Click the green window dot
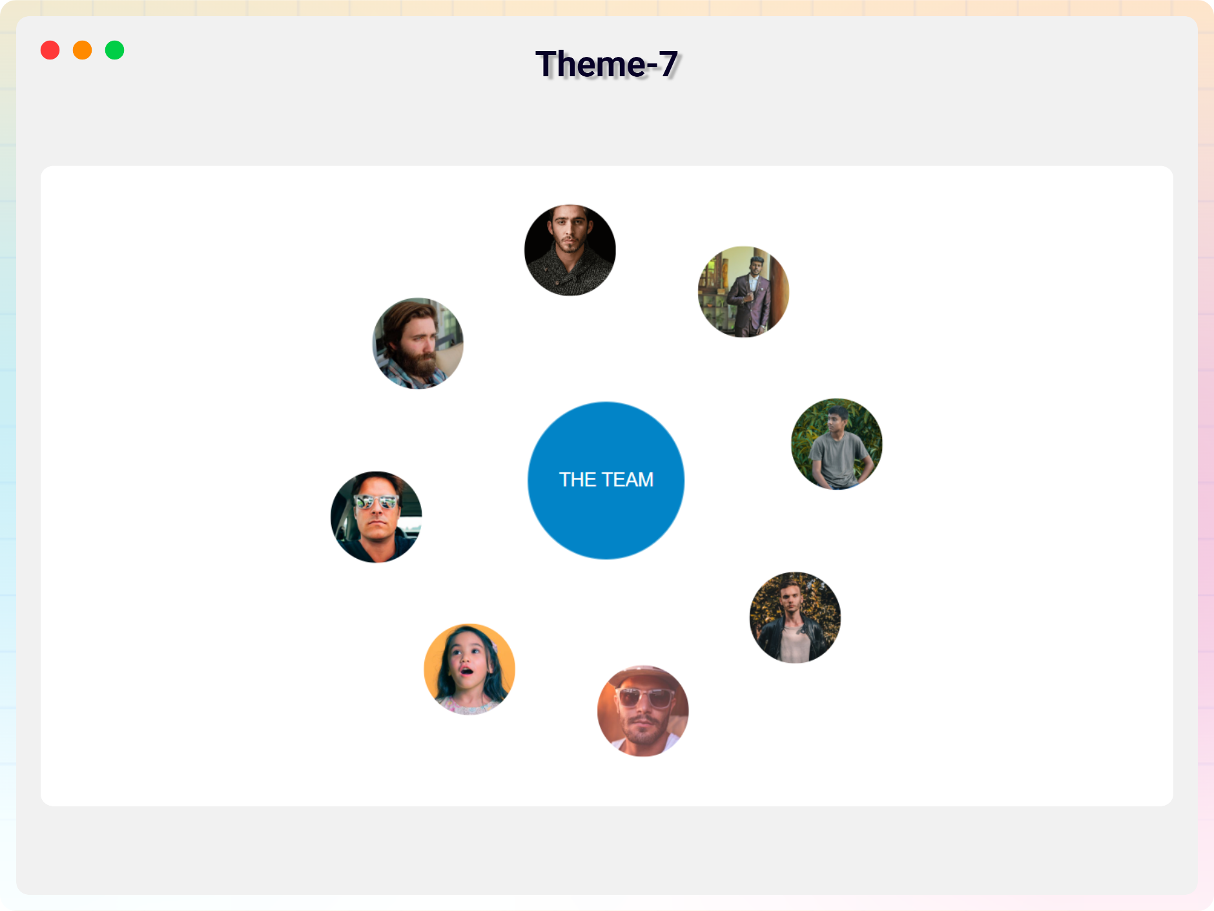This screenshot has height=911, width=1214. (x=115, y=50)
